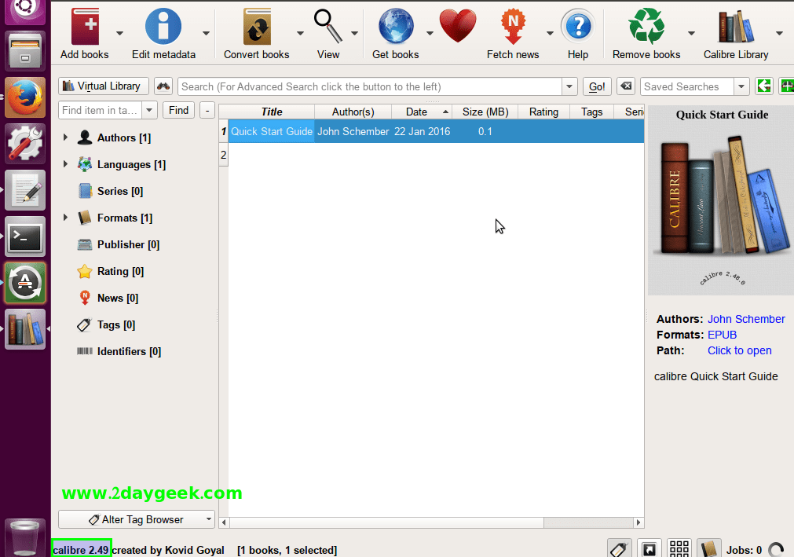The width and height of the screenshot is (794, 557).
Task: Select Series [0] in tag browser
Action: [x=120, y=191]
